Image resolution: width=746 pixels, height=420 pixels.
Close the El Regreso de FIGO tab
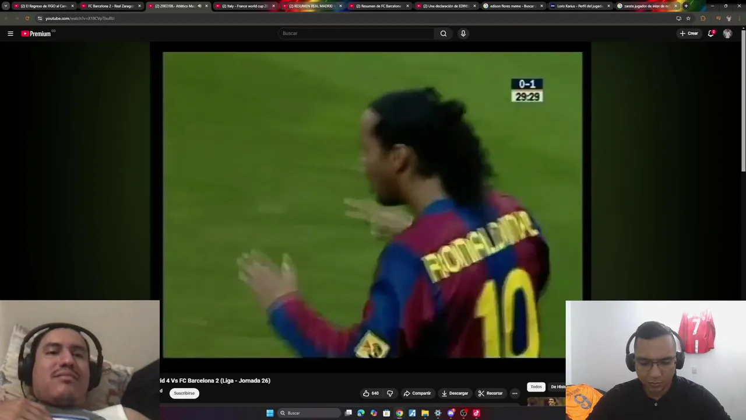(x=72, y=6)
